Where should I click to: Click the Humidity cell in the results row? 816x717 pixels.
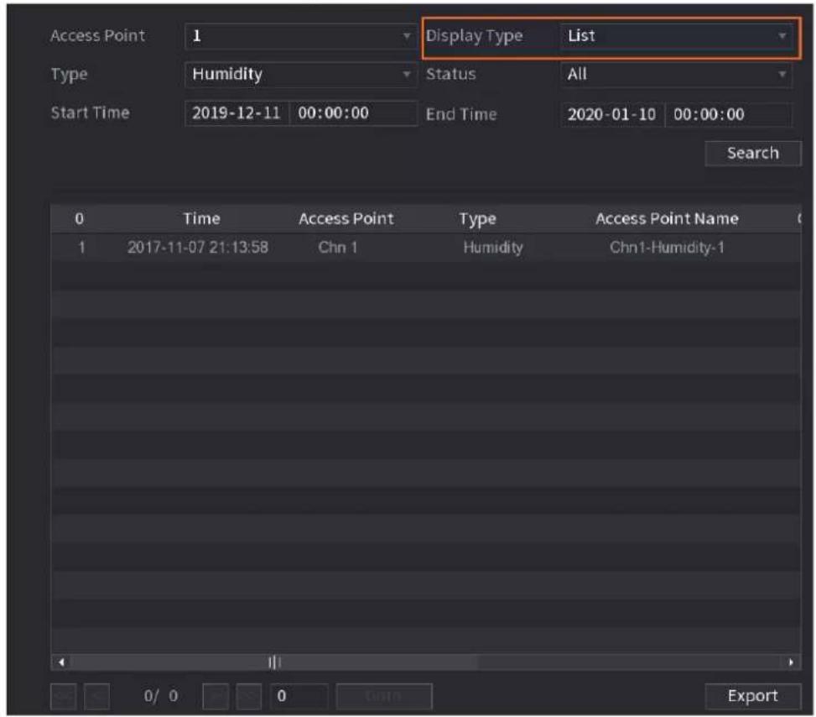pyautogui.click(x=493, y=248)
